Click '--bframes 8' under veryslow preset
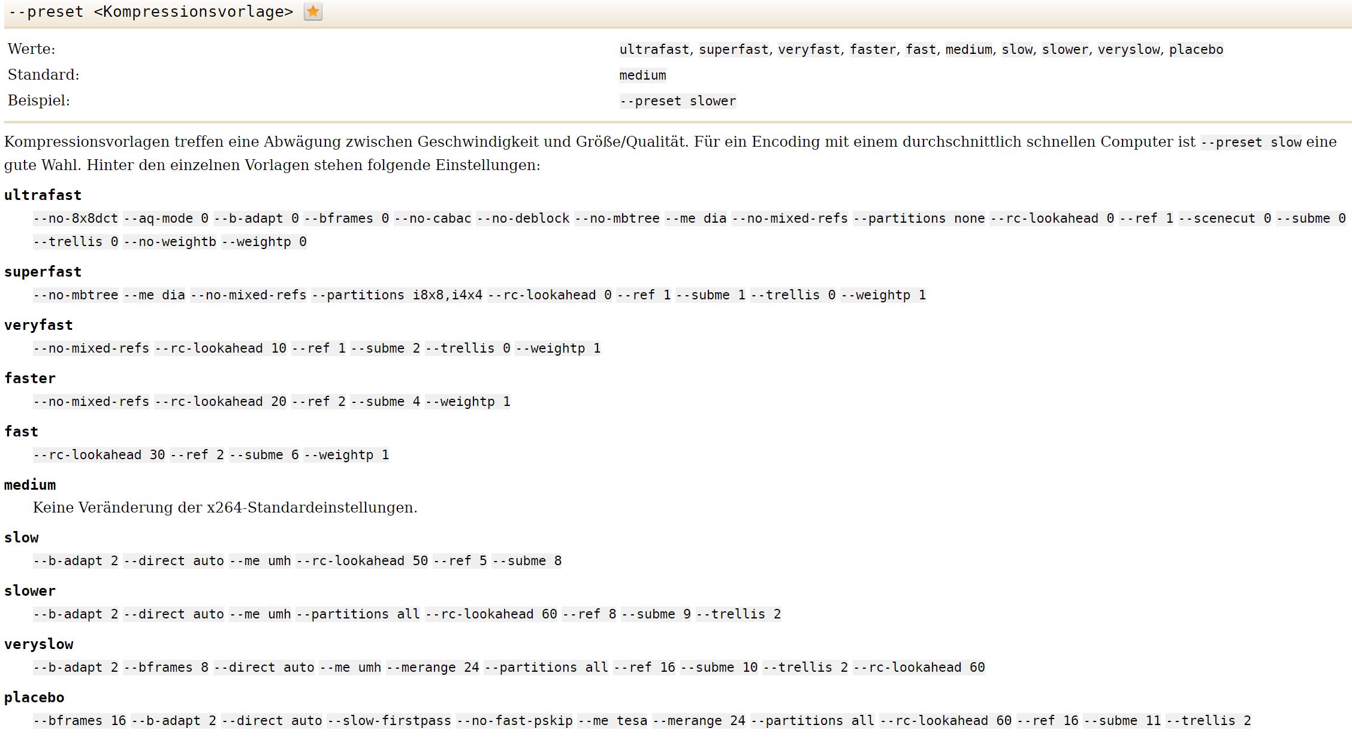Screen dimensions: 1352x740 165,668
